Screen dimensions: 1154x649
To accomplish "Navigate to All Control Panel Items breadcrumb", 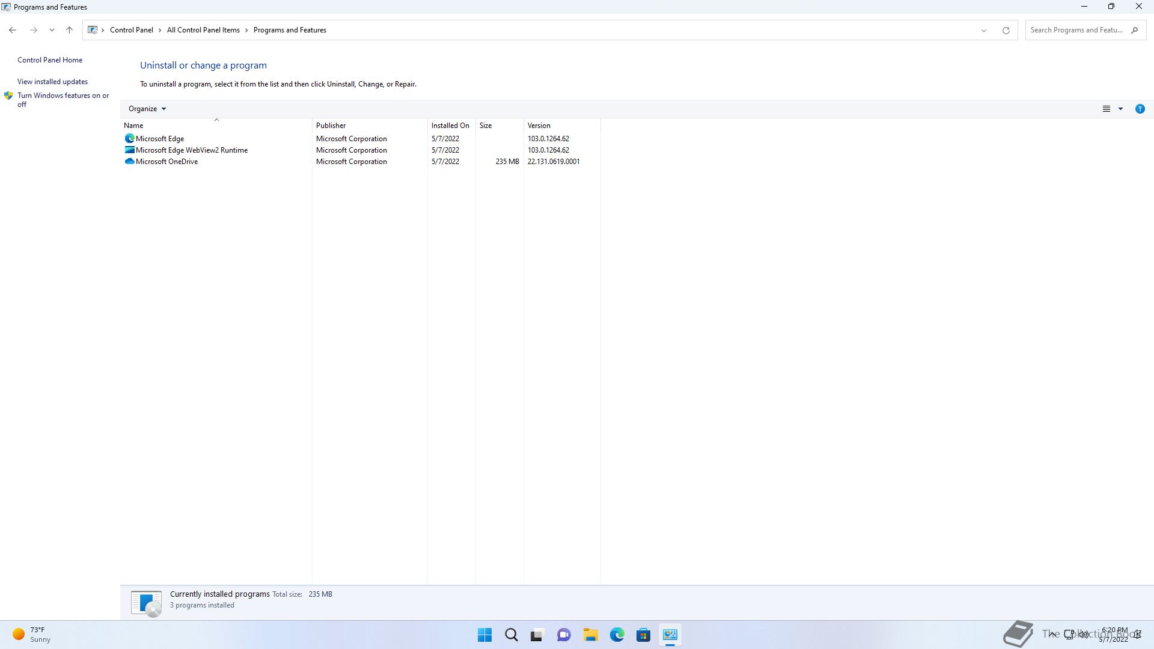I will pos(203,30).
